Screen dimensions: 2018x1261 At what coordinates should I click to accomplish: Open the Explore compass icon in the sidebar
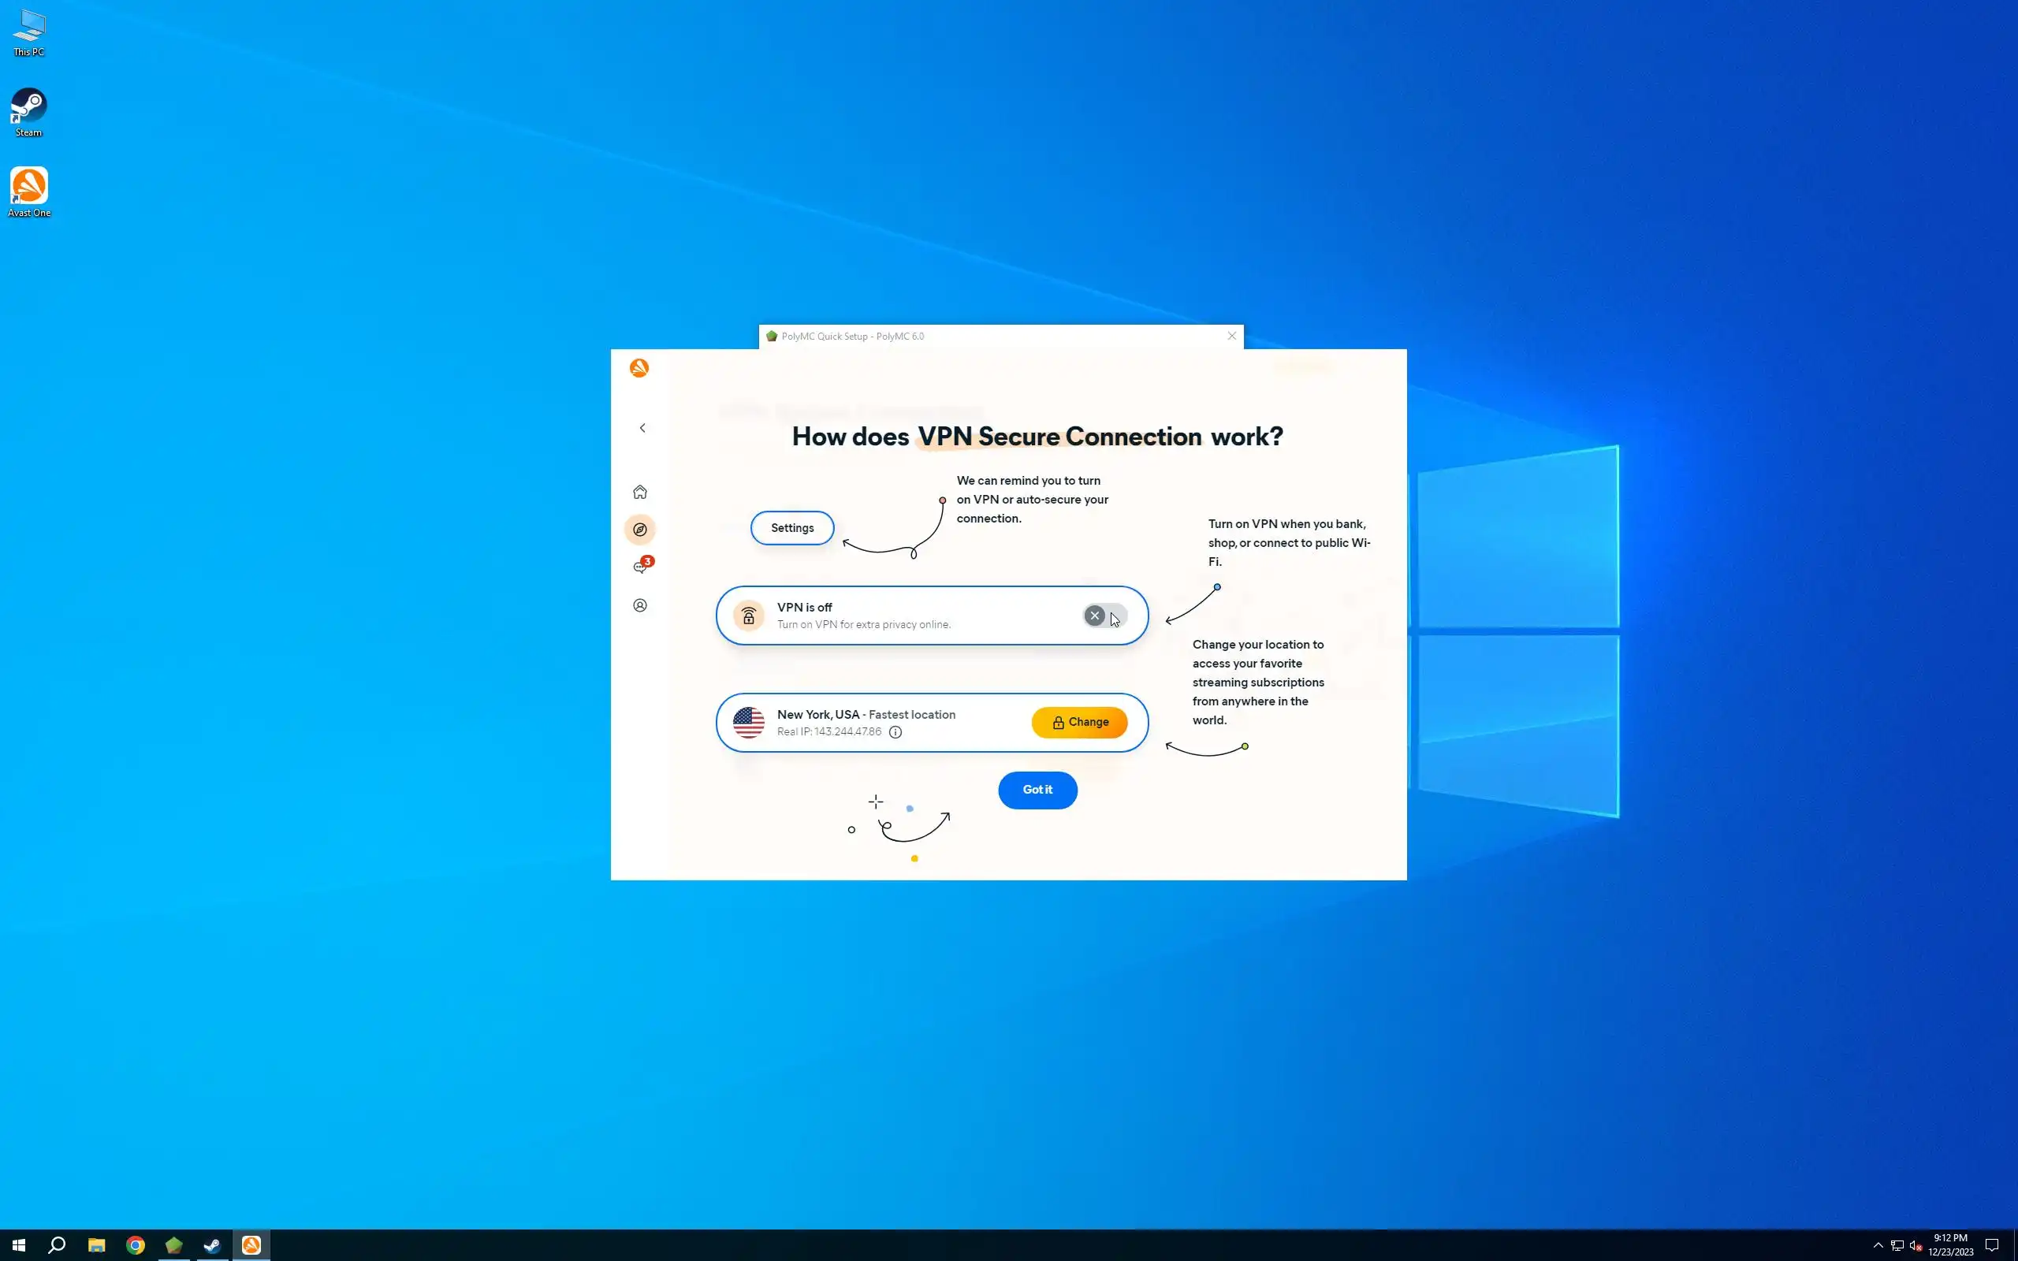[639, 530]
